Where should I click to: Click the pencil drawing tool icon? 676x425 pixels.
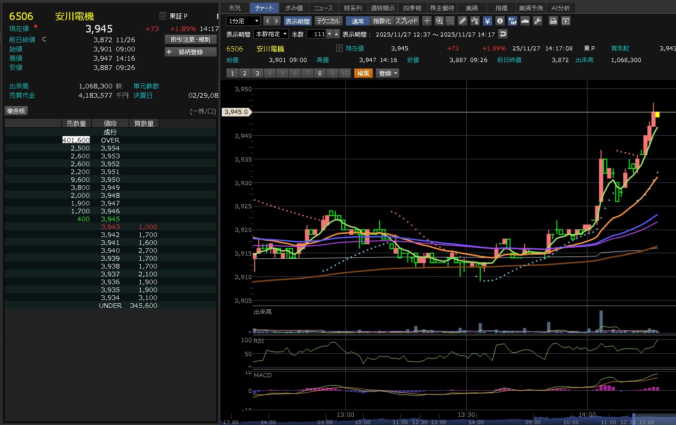(x=463, y=21)
